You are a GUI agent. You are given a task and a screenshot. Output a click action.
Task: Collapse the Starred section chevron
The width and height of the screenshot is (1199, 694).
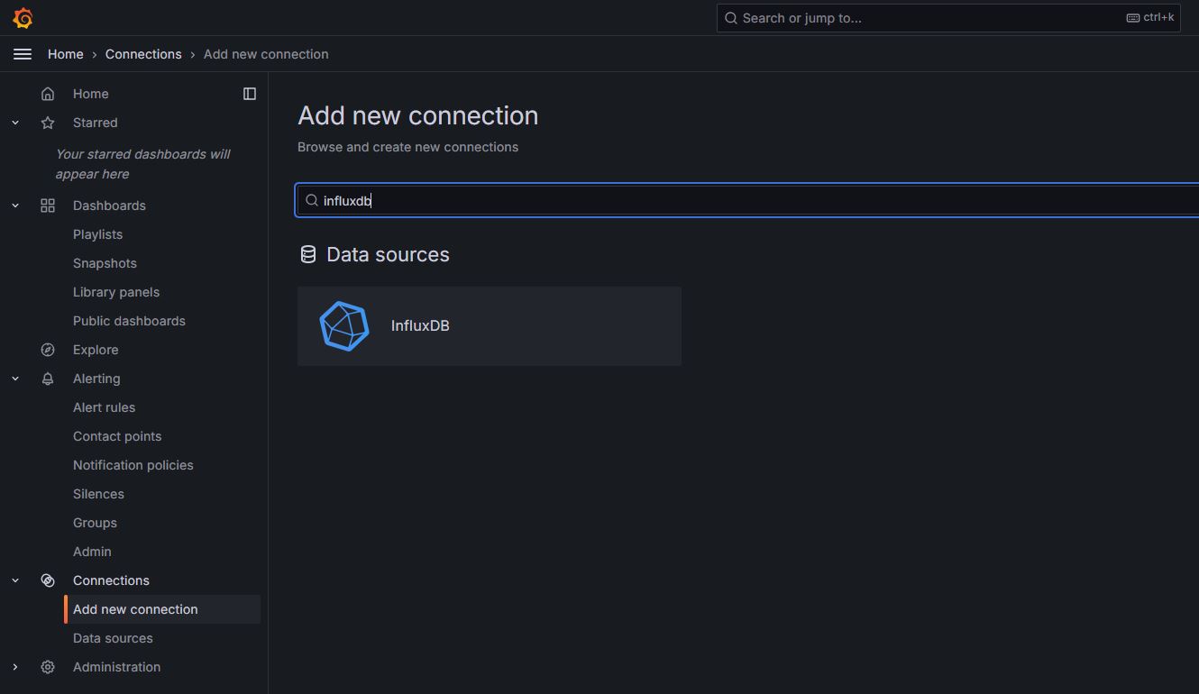[15, 123]
